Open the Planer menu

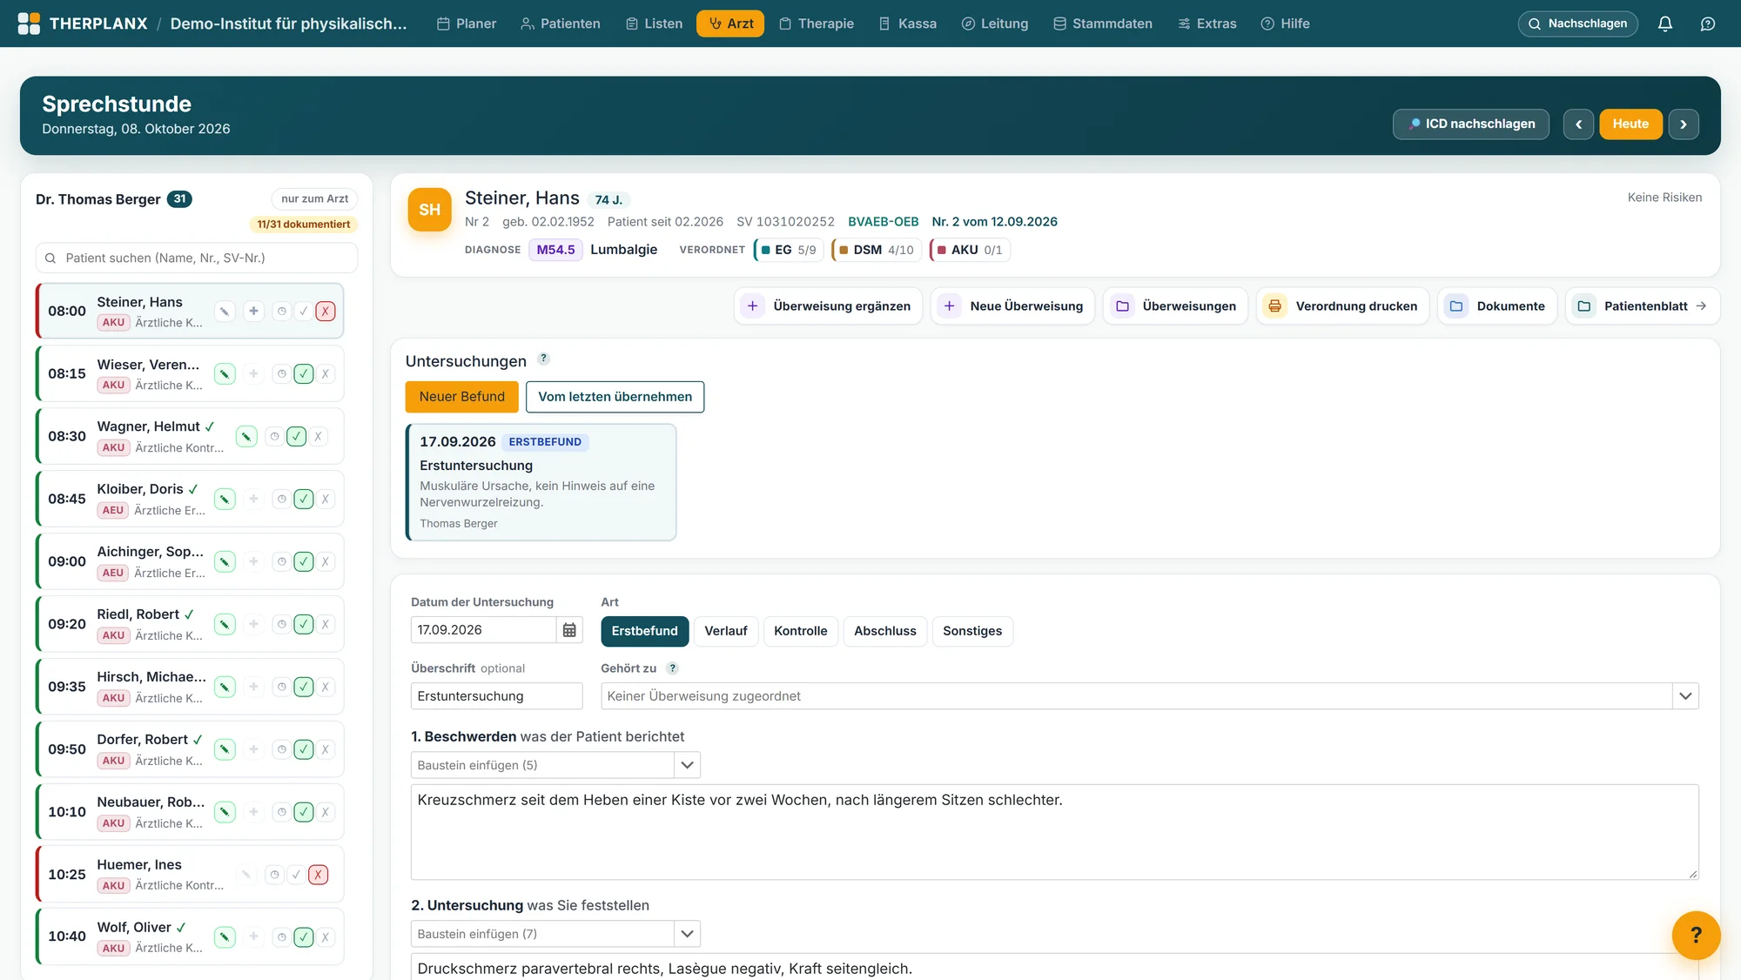[x=467, y=23]
